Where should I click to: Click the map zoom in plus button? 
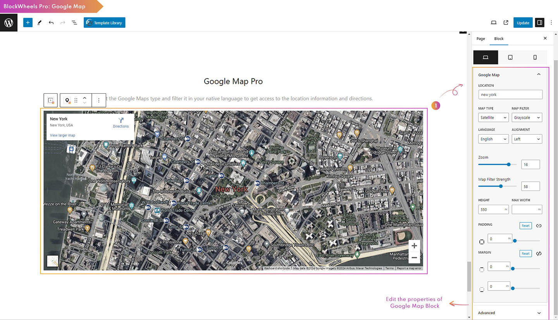tap(414, 246)
